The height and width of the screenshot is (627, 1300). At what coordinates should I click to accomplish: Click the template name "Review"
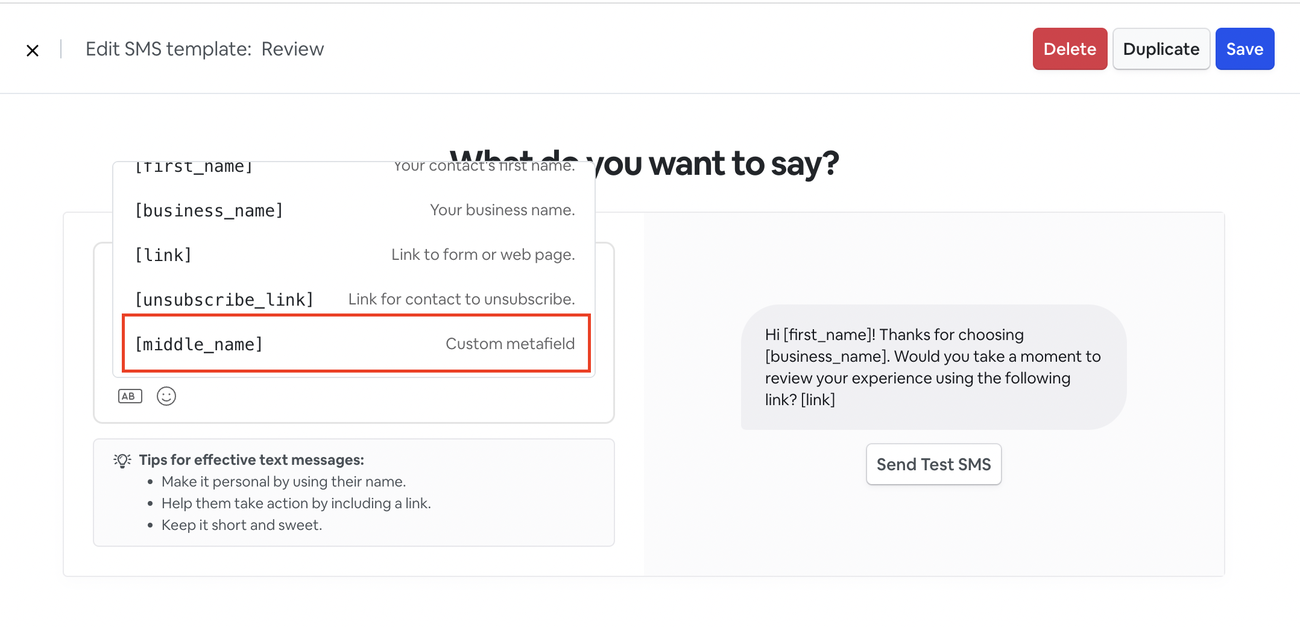(x=292, y=49)
